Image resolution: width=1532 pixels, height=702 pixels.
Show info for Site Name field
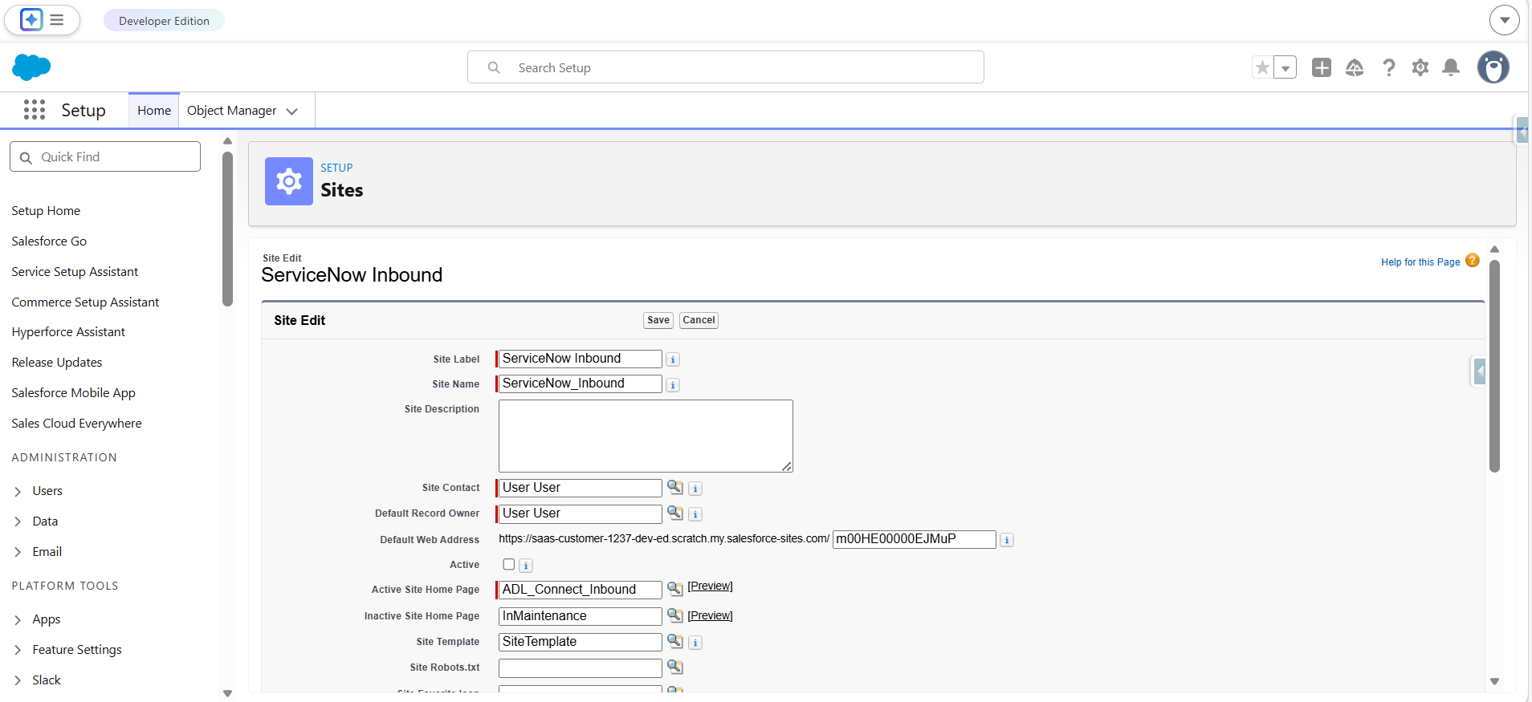pyautogui.click(x=673, y=385)
